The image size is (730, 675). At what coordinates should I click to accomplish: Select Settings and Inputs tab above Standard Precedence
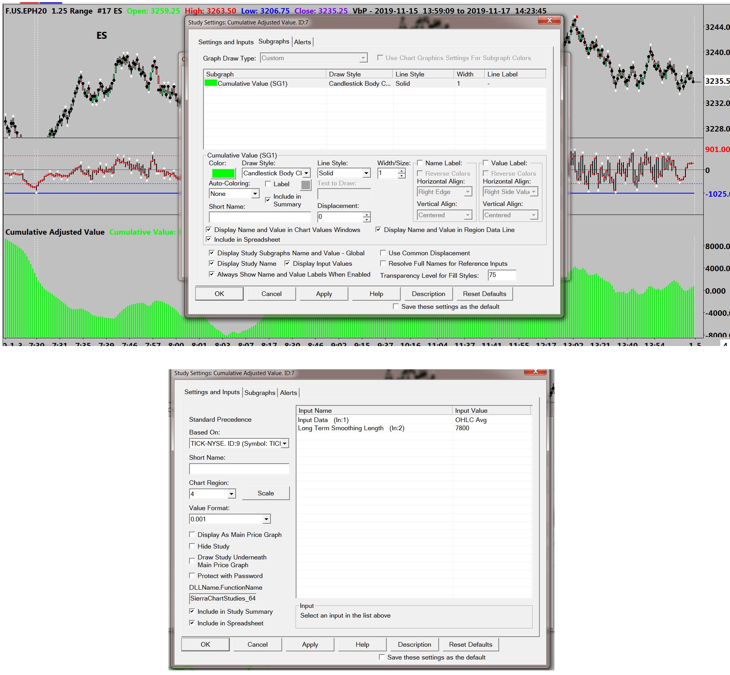click(x=212, y=392)
